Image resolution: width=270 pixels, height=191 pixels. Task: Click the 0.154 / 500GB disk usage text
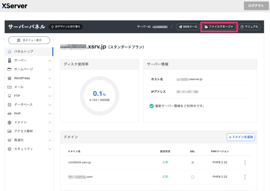tap(99, 100)
